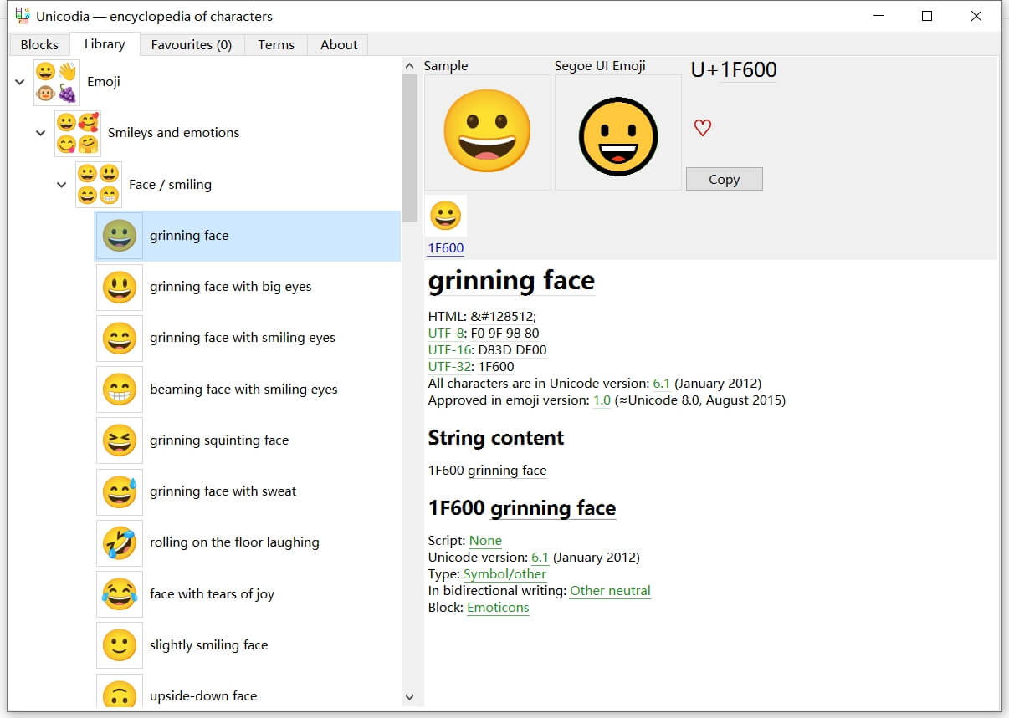Viewport: 1009px width, 718px height.
Task: Open the UTF-32 term link
Action: tap(449, 367)
